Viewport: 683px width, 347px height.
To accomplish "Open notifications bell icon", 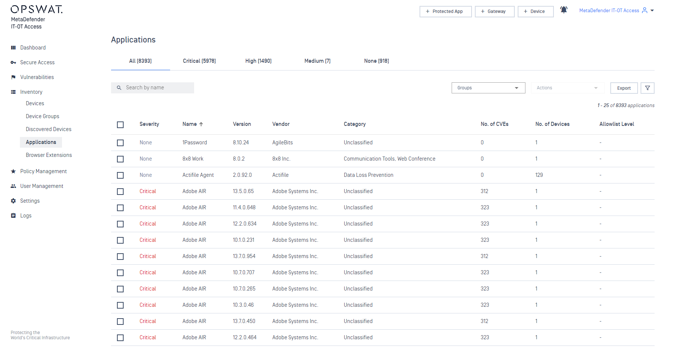I will tap(564, 10).
